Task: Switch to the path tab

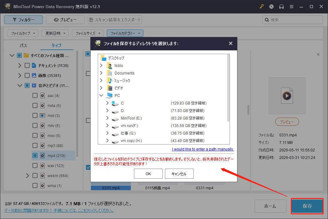Action: [x=23, y=45]
